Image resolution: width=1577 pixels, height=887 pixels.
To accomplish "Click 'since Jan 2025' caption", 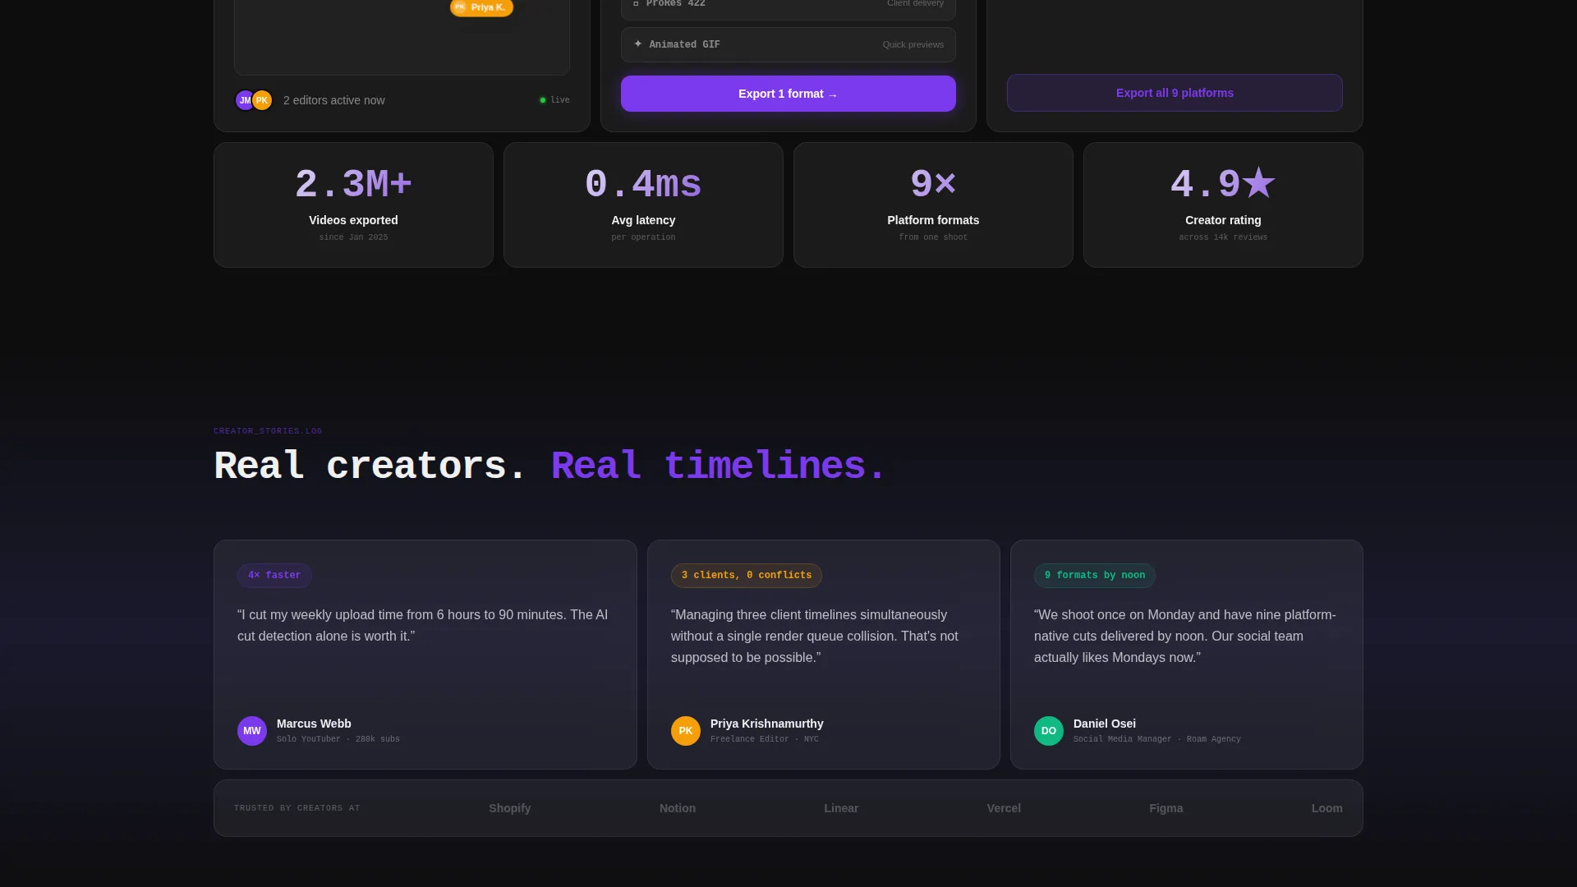I will (x=353, y=237).
